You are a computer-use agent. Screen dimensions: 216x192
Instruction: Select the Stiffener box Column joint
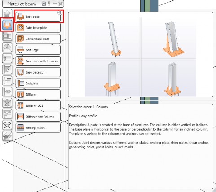[x=38, y=117]
